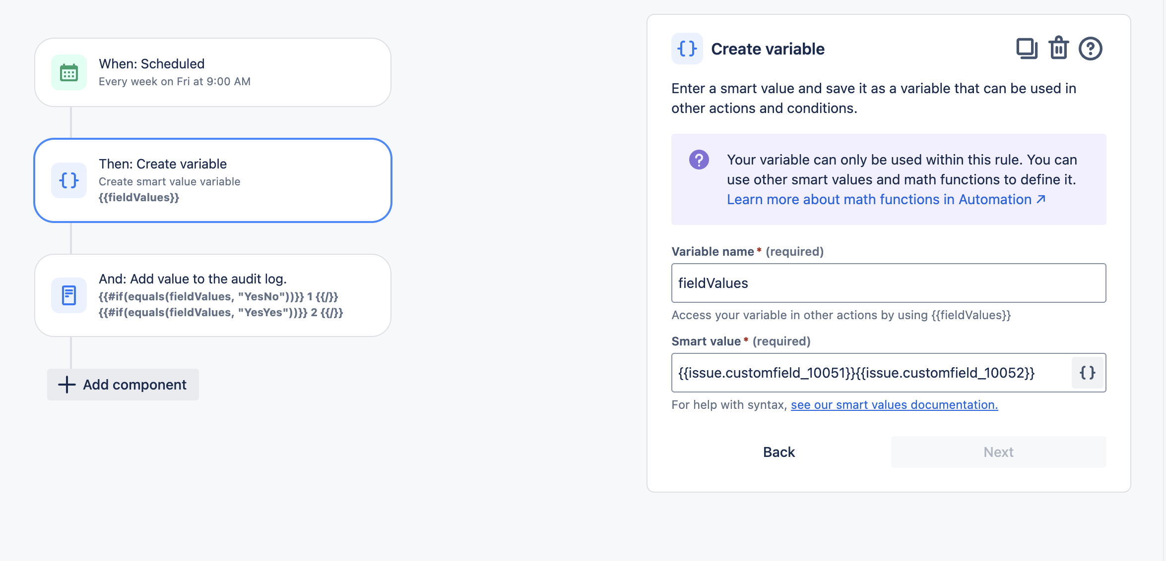Viewport: 1166px width, 561px height.
Task: Click the audit log document icon
Action: point(69,295)
